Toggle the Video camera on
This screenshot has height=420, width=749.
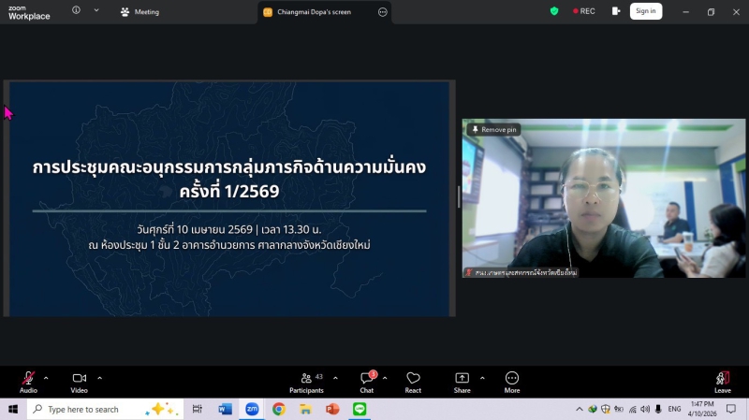point(80,379)
